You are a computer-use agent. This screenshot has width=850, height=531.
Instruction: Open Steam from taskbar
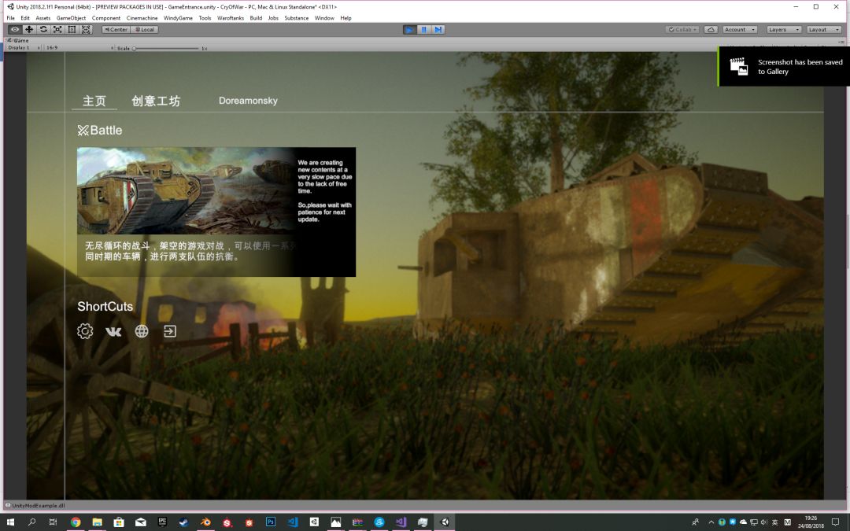[183, 522]
